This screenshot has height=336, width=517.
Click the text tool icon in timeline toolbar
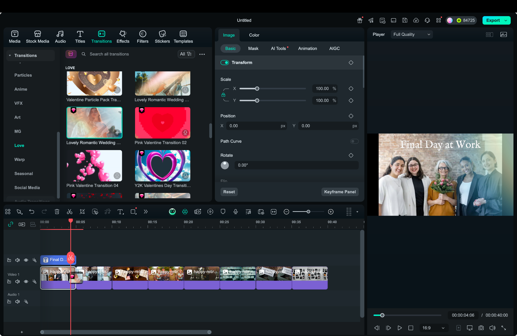point(120,212)
